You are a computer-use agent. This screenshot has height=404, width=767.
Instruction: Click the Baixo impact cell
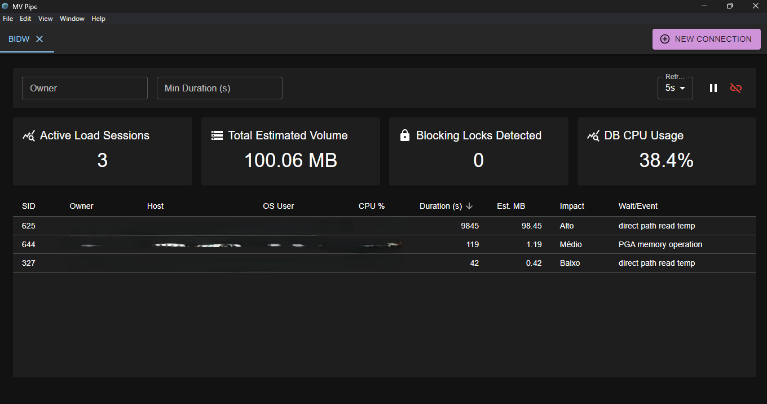coord(570,263)
